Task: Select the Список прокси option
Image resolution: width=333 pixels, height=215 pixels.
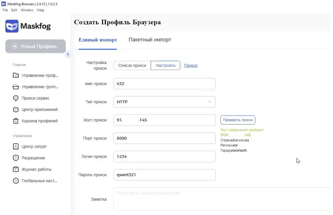Action: (x=132, y=65)
